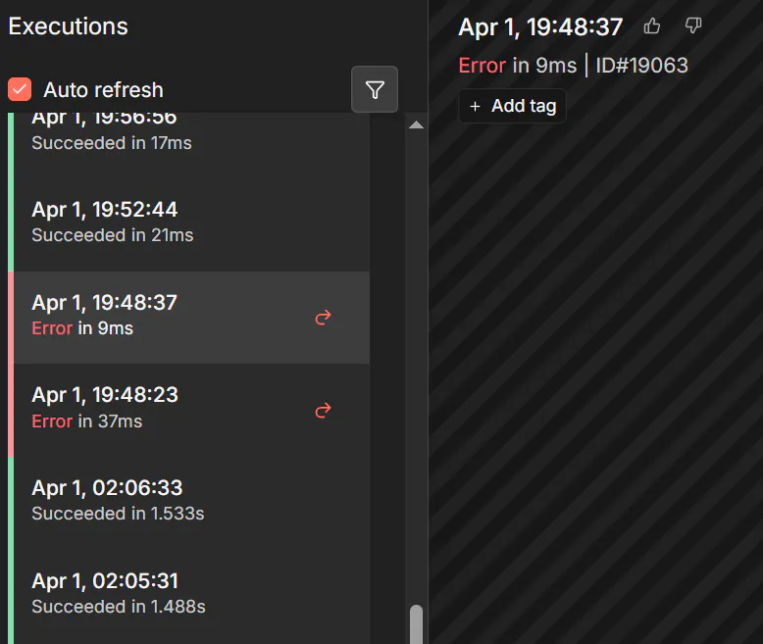The height and width of the screenshot is (644, 763).
Task: Open the Apr 1, 19:52:44 succeeded execution
Action: pyautogui.click(x=147, y=222)
